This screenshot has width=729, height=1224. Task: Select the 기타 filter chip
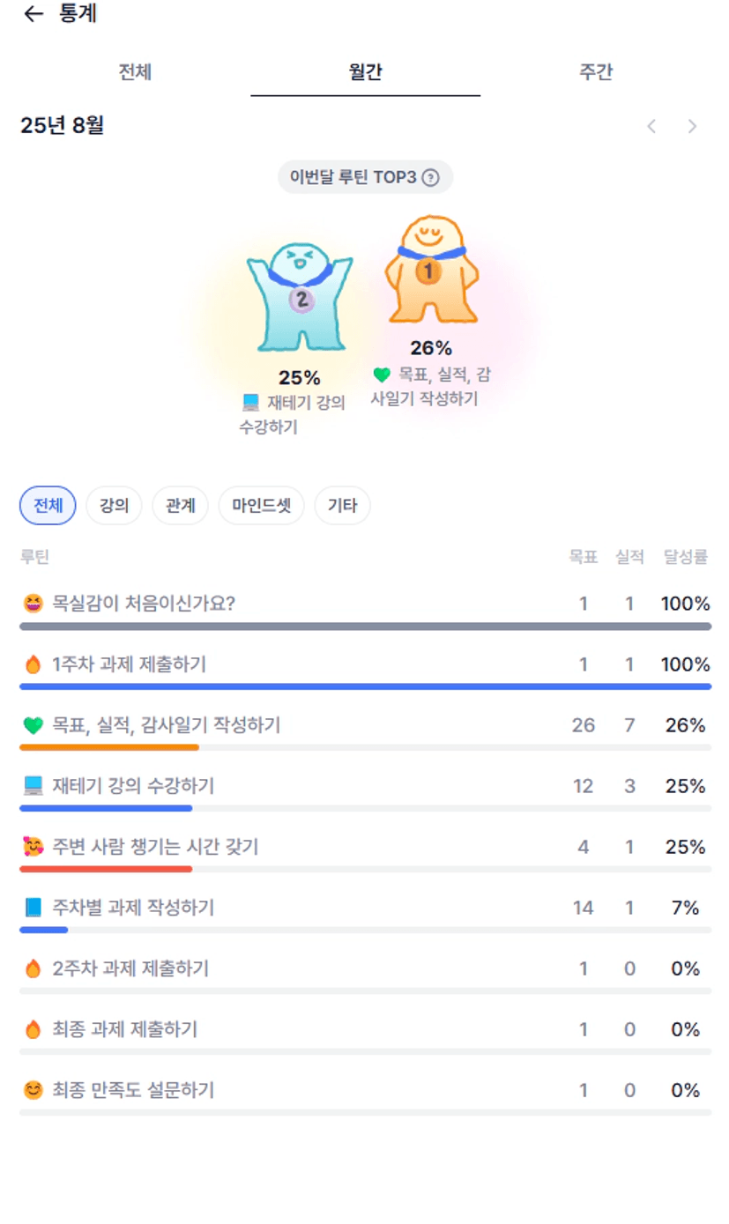click(x=342, y=506)
